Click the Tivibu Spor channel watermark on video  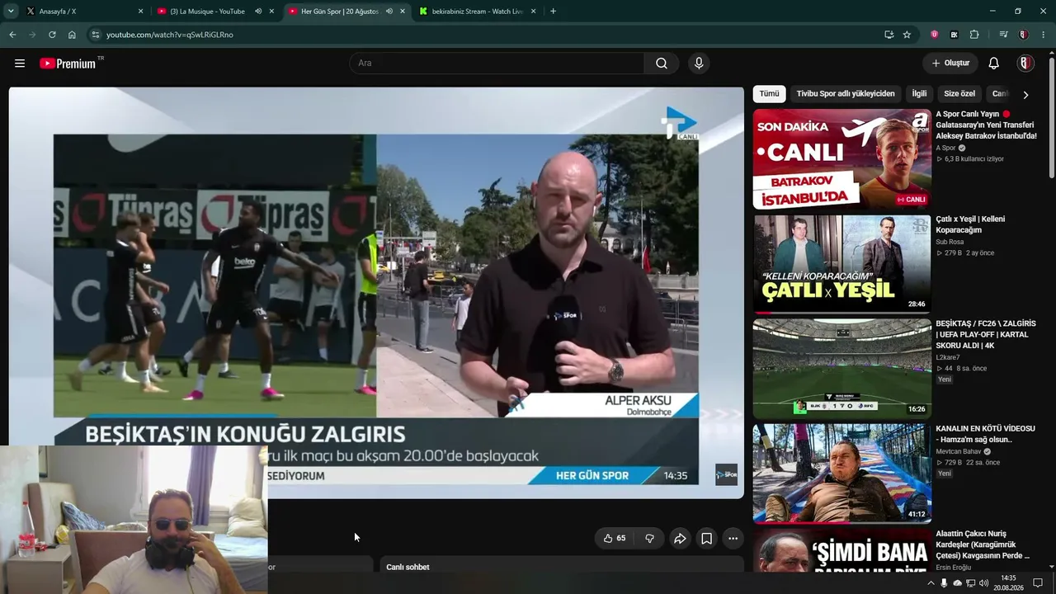(x=726, y=474)
